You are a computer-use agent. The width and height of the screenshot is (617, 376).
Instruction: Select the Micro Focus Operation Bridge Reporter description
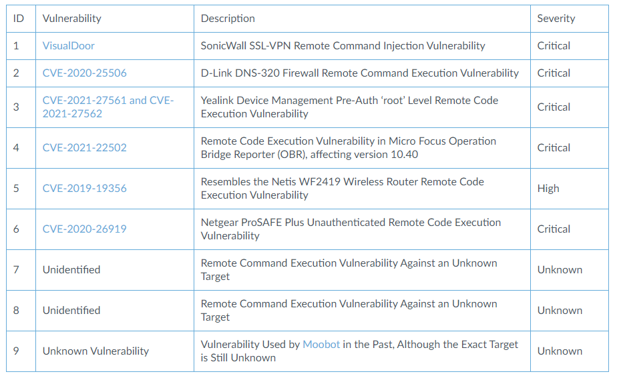pos(349,147)
